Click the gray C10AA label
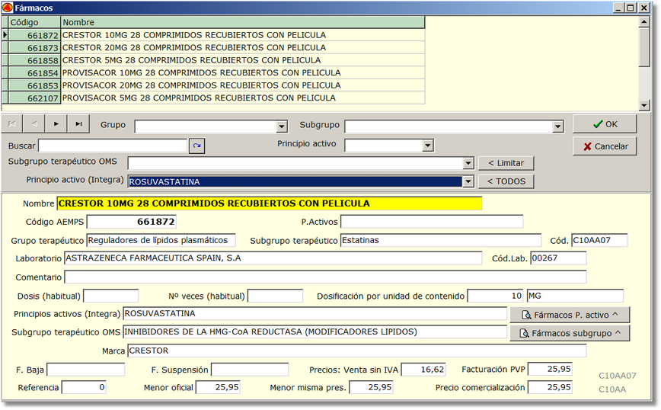The height and width of the screenshot is (410, 661). tap(612, 389)
